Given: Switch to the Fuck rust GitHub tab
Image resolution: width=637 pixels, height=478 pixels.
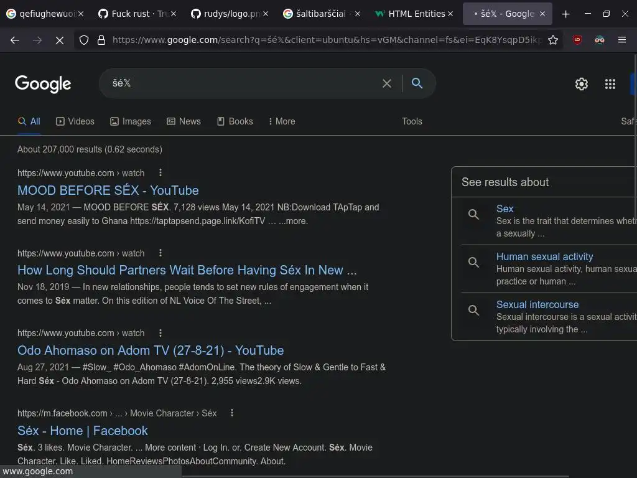Looking at the screenshot, I should point(137,14).
